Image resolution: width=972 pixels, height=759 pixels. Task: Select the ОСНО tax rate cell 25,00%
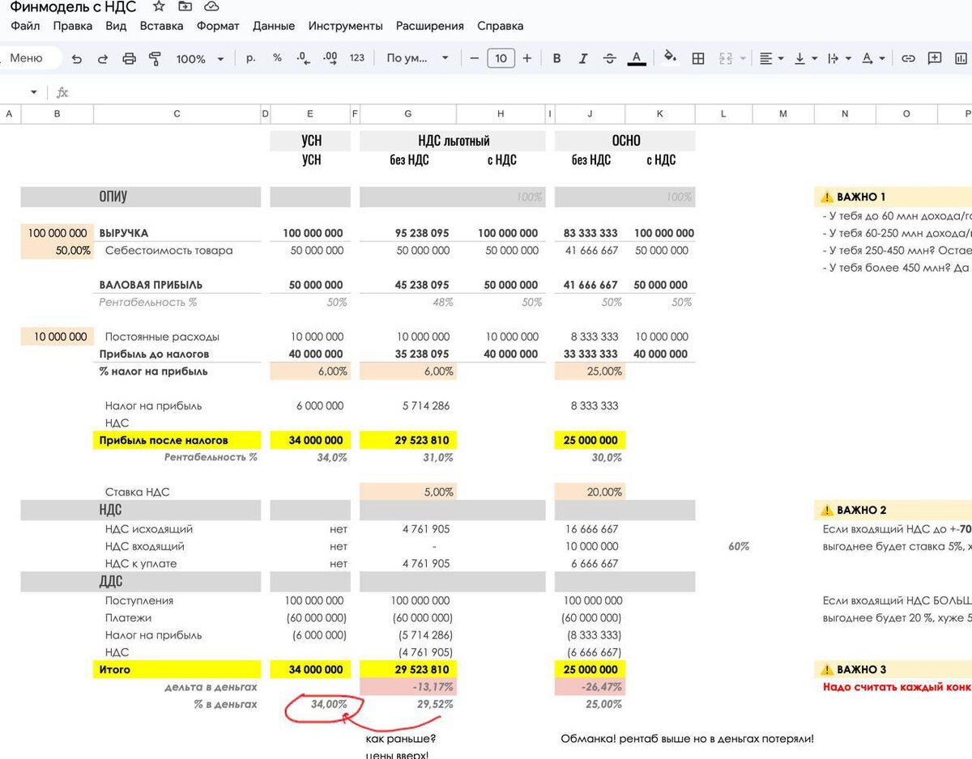click(590, 371)
